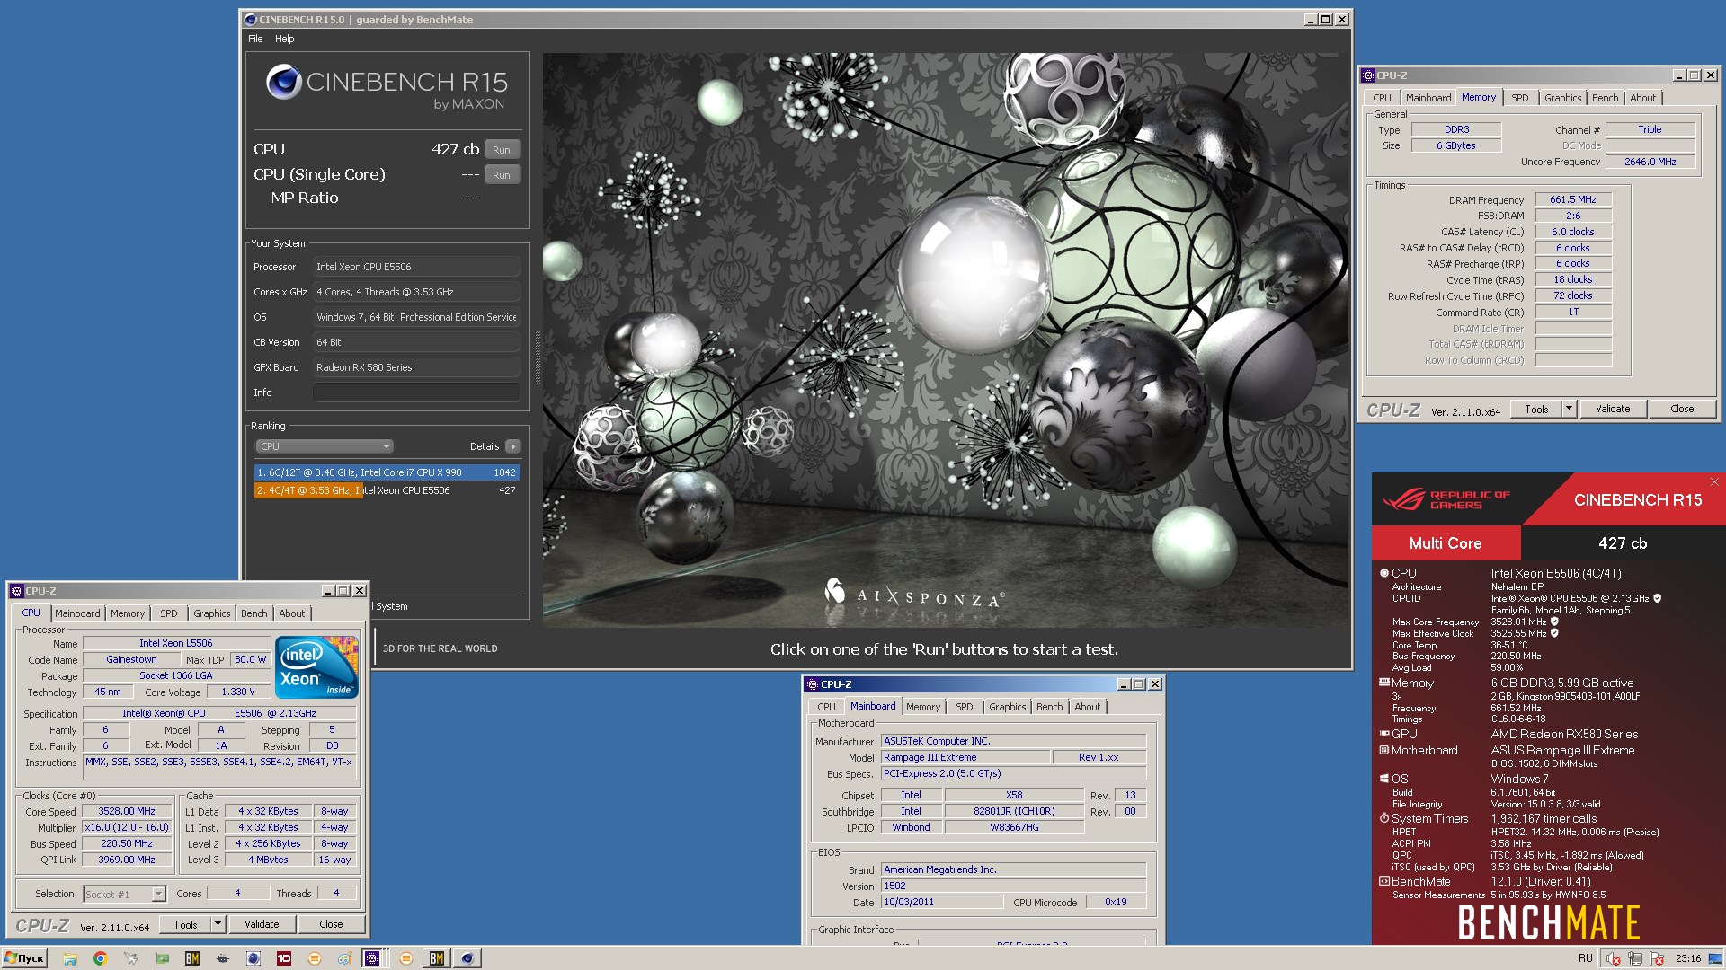Click the Uncore Frequency 2646.0 MHz field

(1650, 162)
